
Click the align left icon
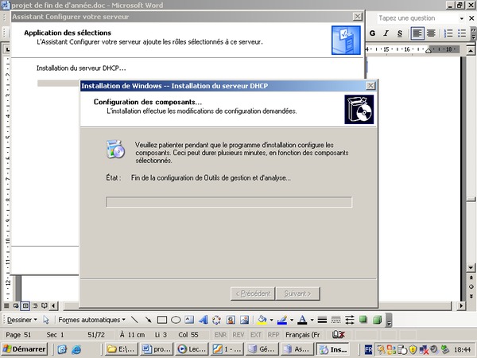click(417, 33)
